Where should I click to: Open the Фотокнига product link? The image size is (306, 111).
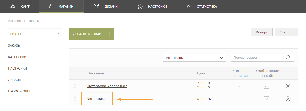pyautogui.click(x=96, y=99)
